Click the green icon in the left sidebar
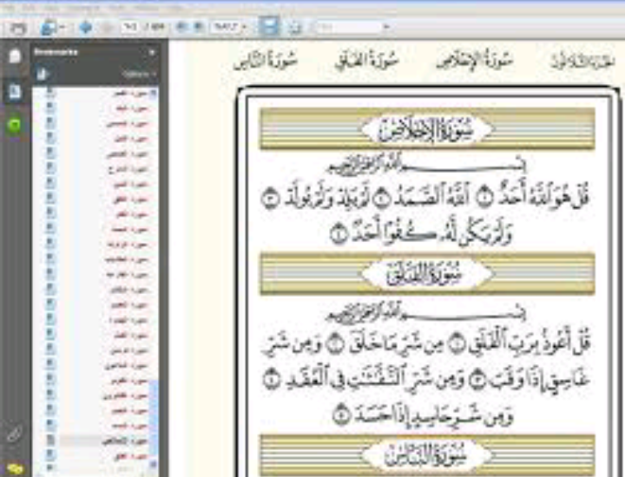The height and width of the screenshot is (477, 625). tap(15, 125)
